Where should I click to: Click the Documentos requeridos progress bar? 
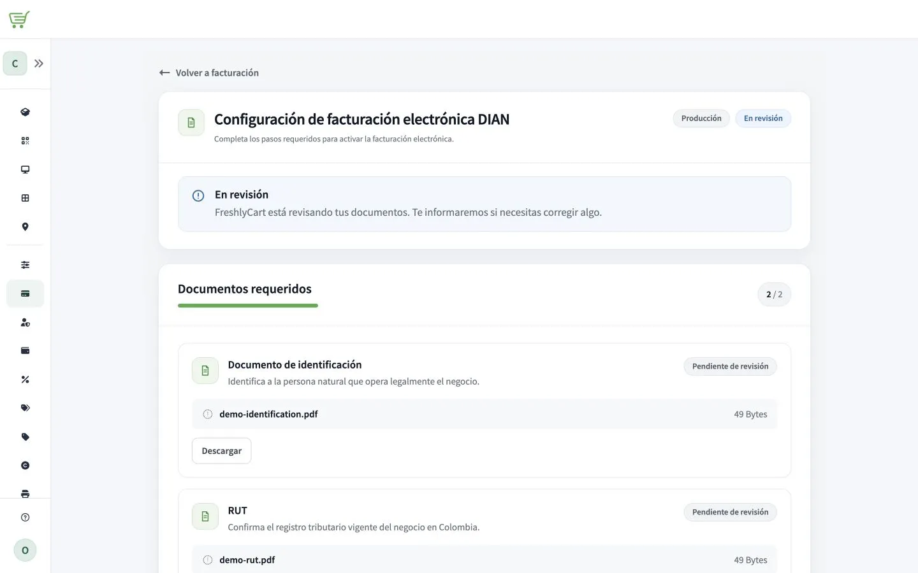tap(248, 306)
